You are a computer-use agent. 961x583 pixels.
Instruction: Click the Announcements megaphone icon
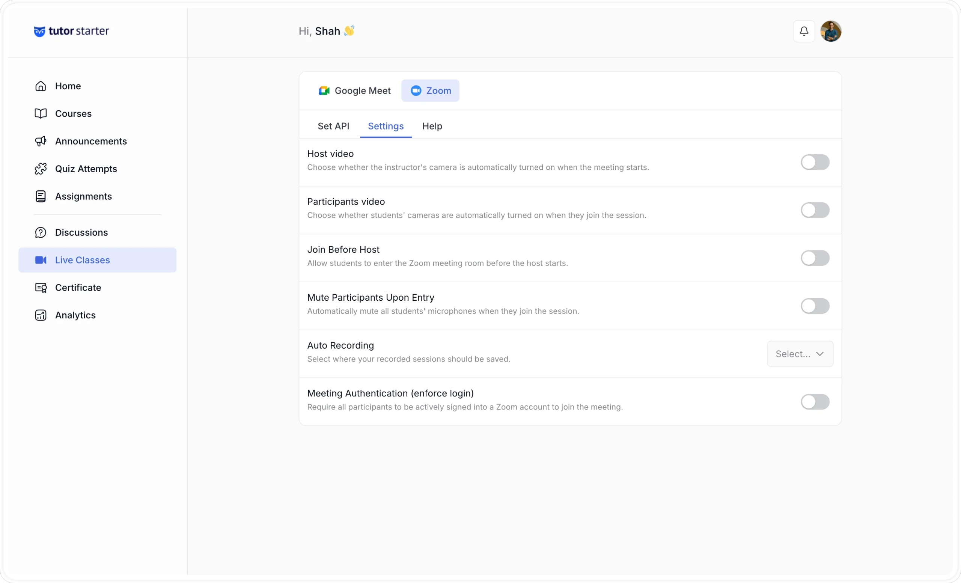point(41,141)
